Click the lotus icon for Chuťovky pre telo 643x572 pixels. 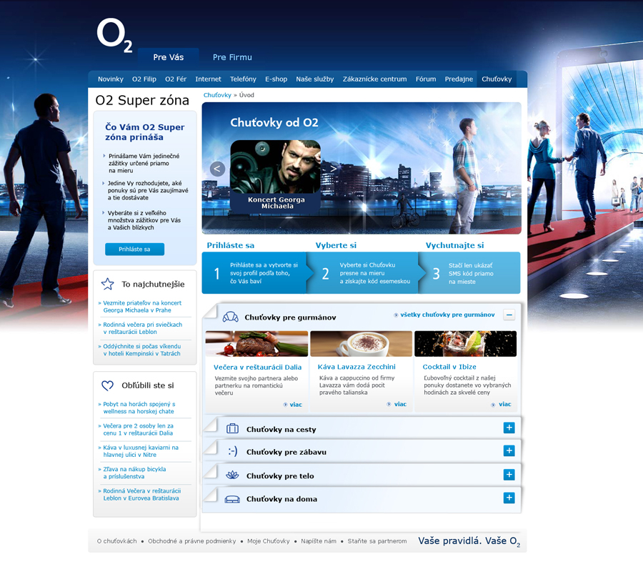pyautogui.click(x=232, y=475)
